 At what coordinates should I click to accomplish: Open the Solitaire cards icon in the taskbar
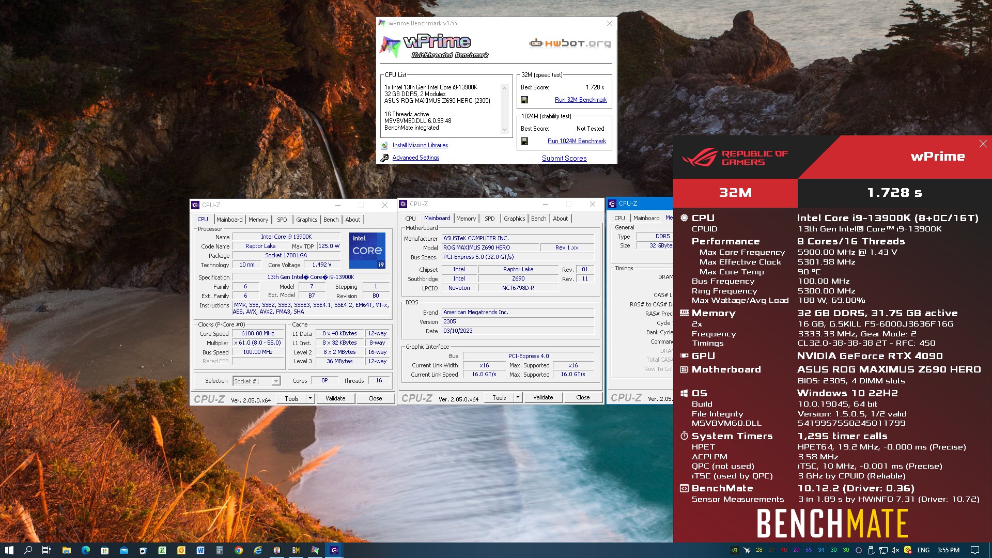click(x=143, y=550)
